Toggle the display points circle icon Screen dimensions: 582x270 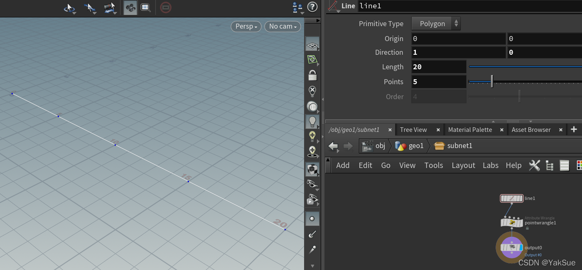click(312, 219)
